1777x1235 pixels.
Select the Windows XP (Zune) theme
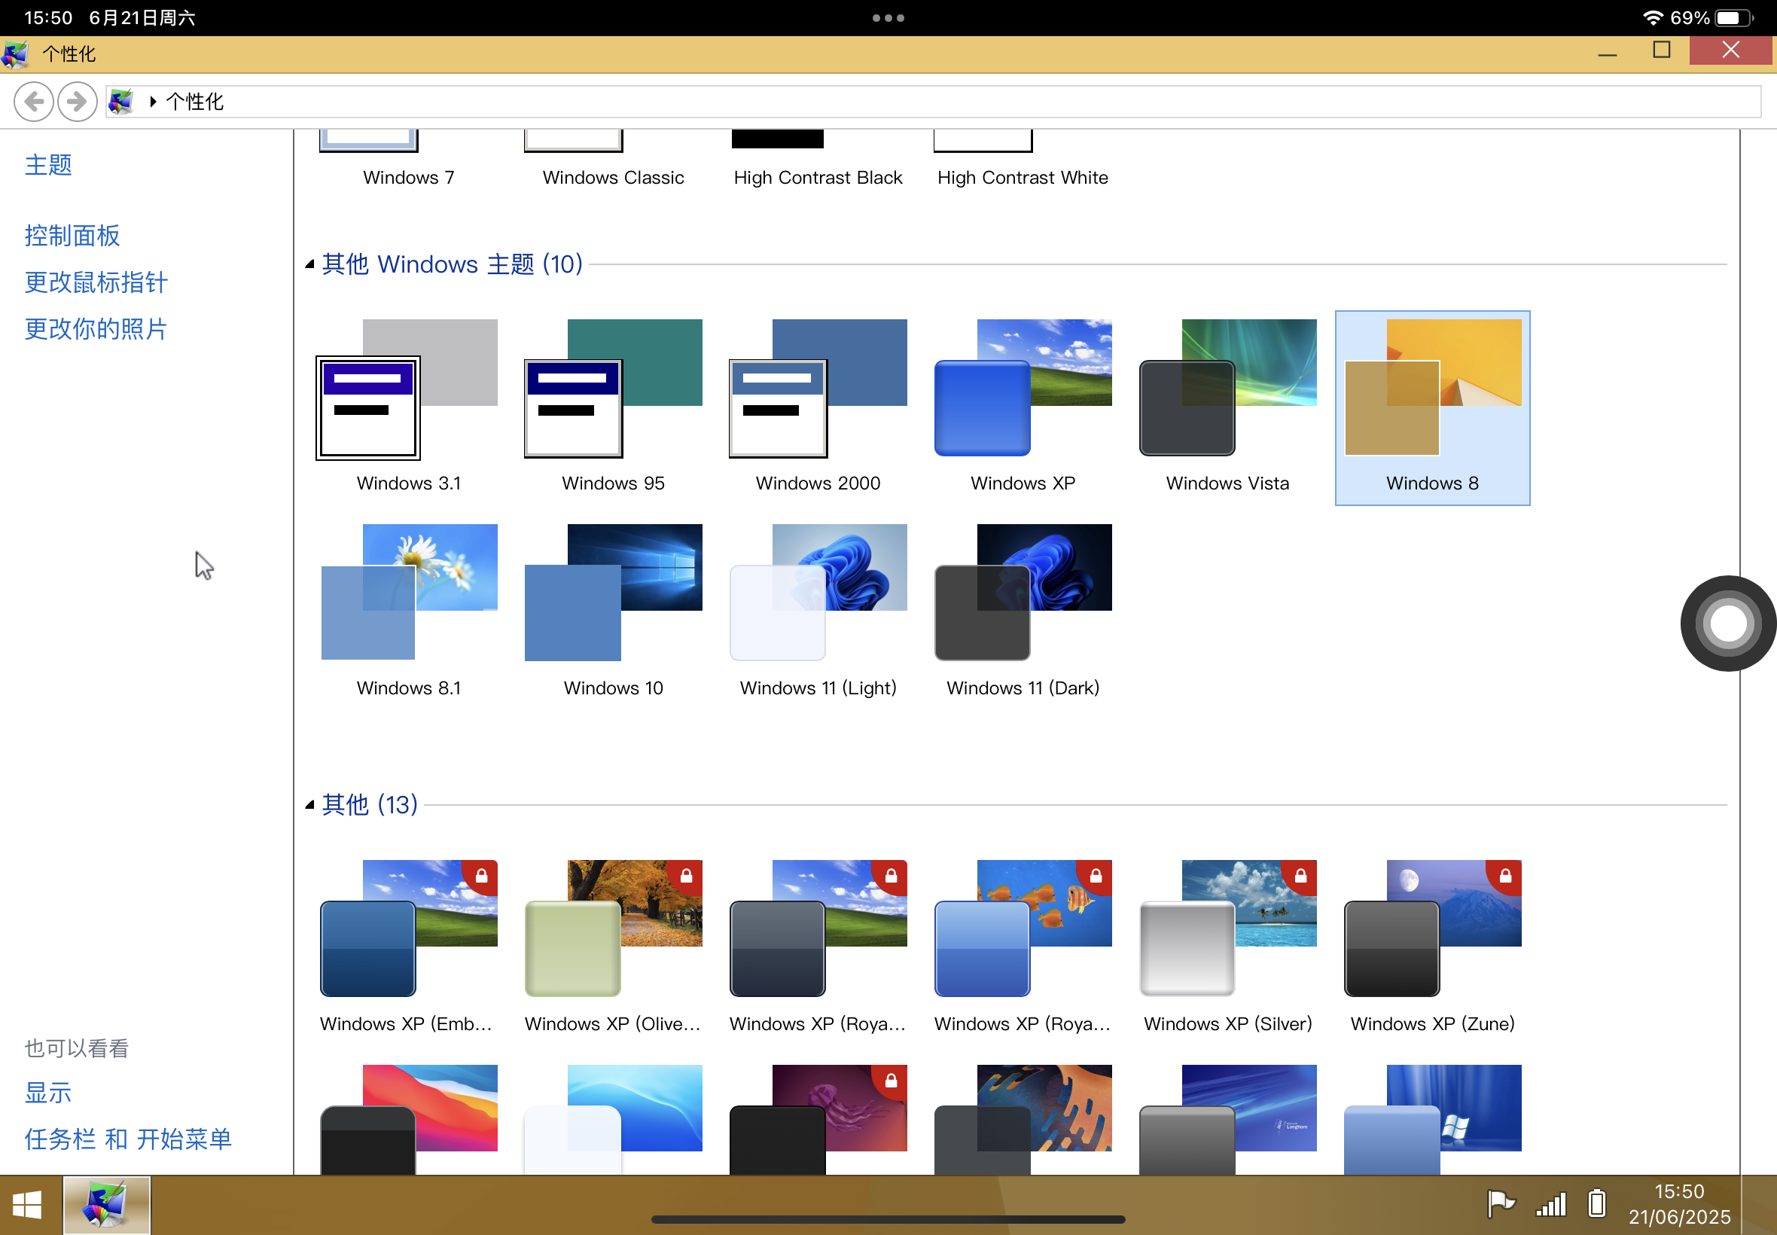1432,948
